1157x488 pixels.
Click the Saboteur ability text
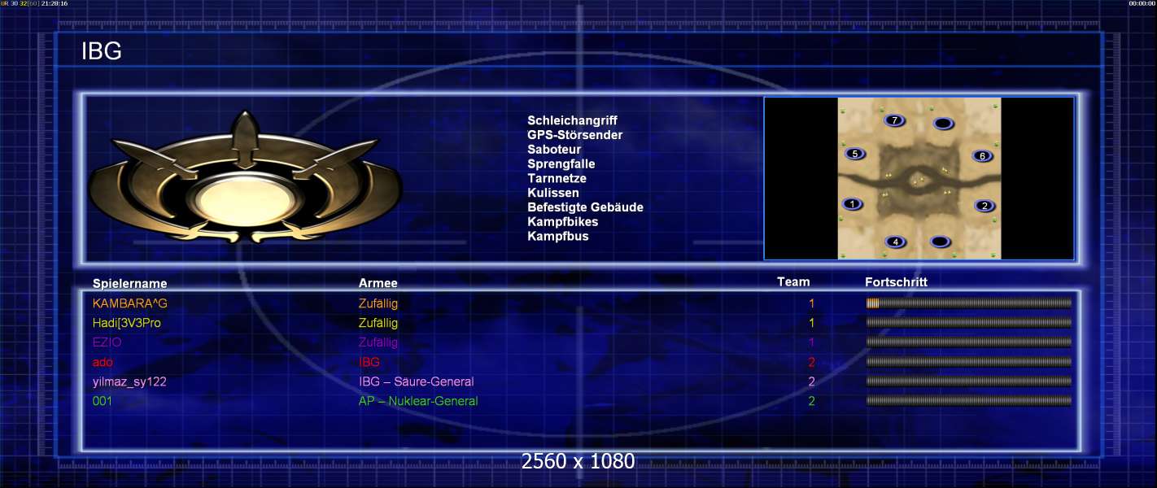554,150
